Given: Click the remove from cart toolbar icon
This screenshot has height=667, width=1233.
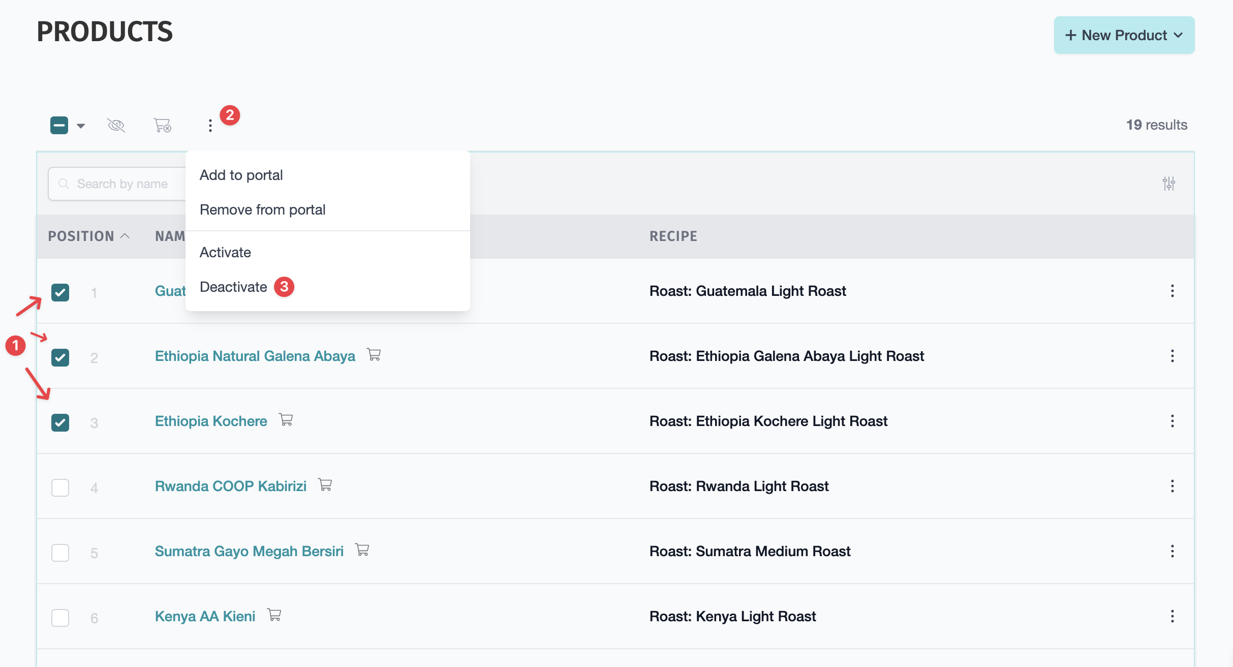Looking at the screenshot, I should [x=162, y=125].
